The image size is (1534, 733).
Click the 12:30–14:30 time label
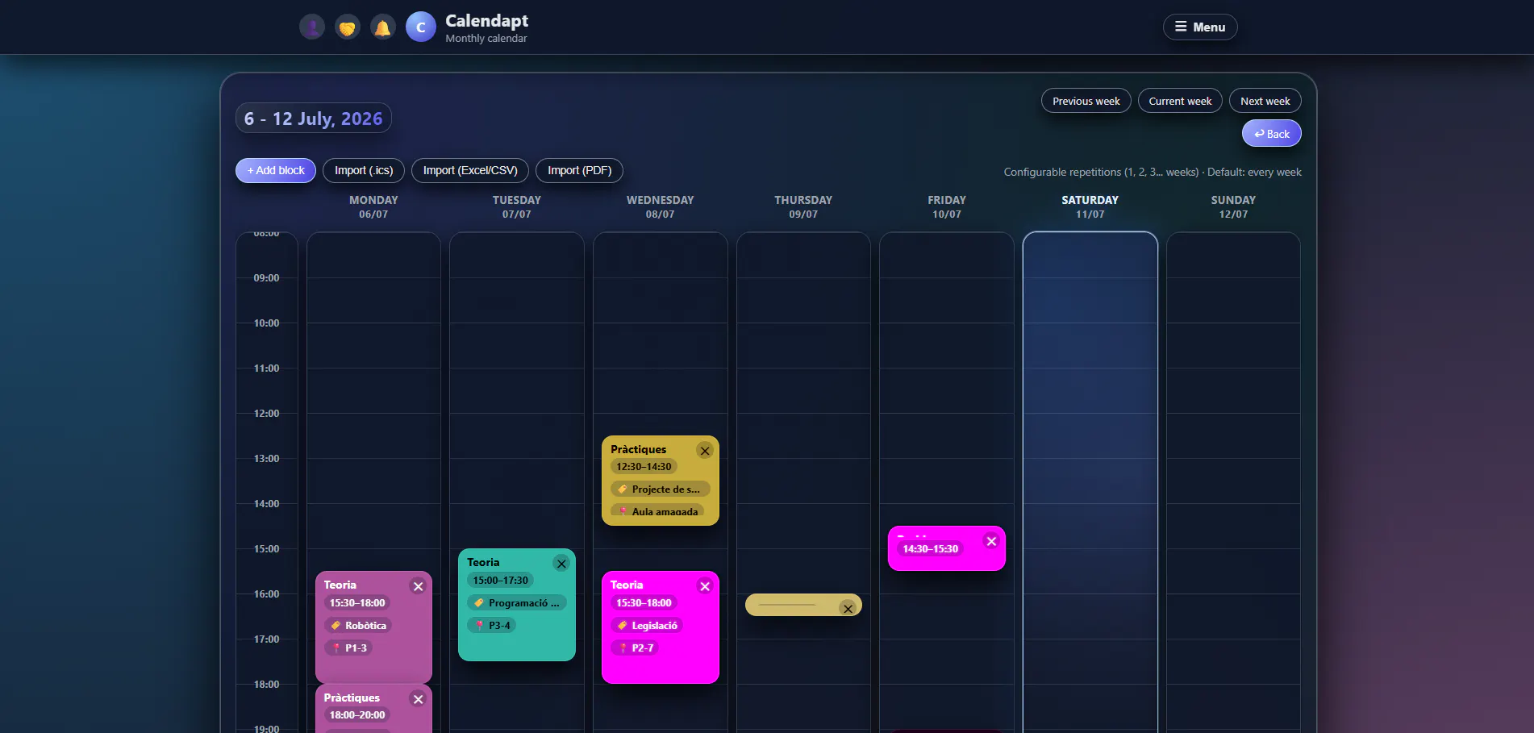pyautogui.click(x=644, y=466)
